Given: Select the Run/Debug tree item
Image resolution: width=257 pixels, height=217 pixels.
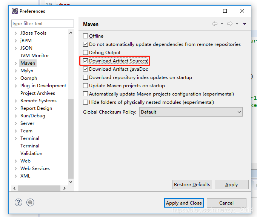Looking at the screenshot, I should [32, 116].
